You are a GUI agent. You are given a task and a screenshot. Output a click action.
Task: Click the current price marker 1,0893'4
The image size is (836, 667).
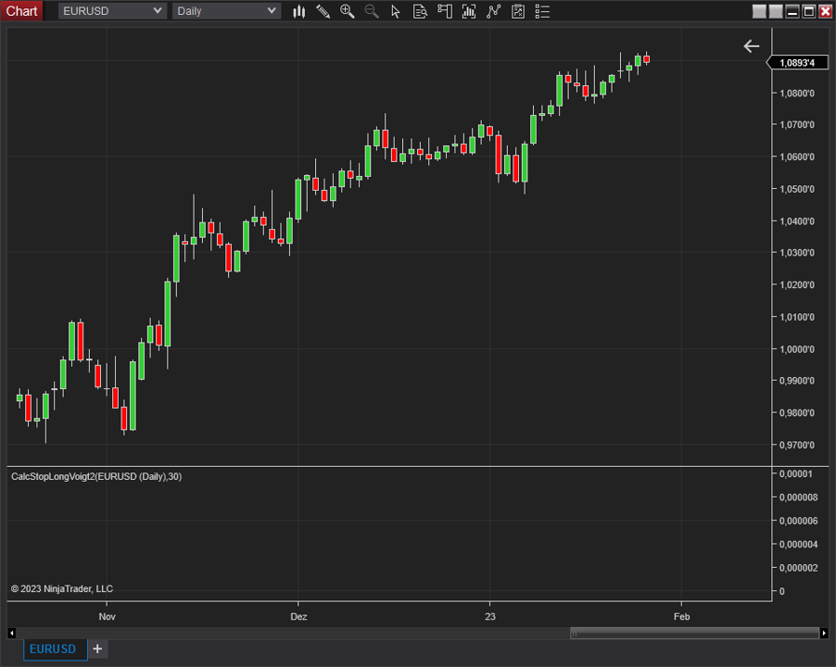(x=798, y=63)
